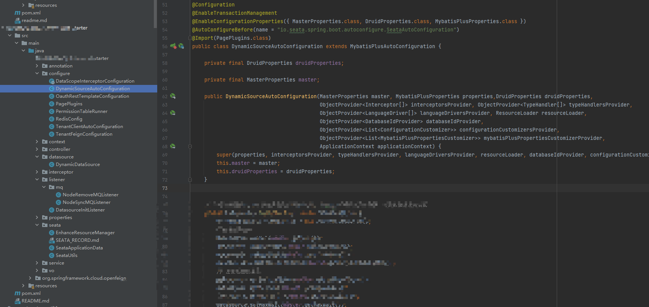This screenshot has height=307, width=649.
Task: Click the file icon beside readme.md
Action: [x=17, y=20]
